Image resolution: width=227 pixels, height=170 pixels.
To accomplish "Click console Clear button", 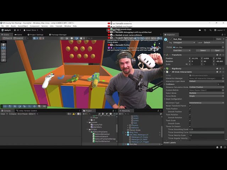I will 3,114.
